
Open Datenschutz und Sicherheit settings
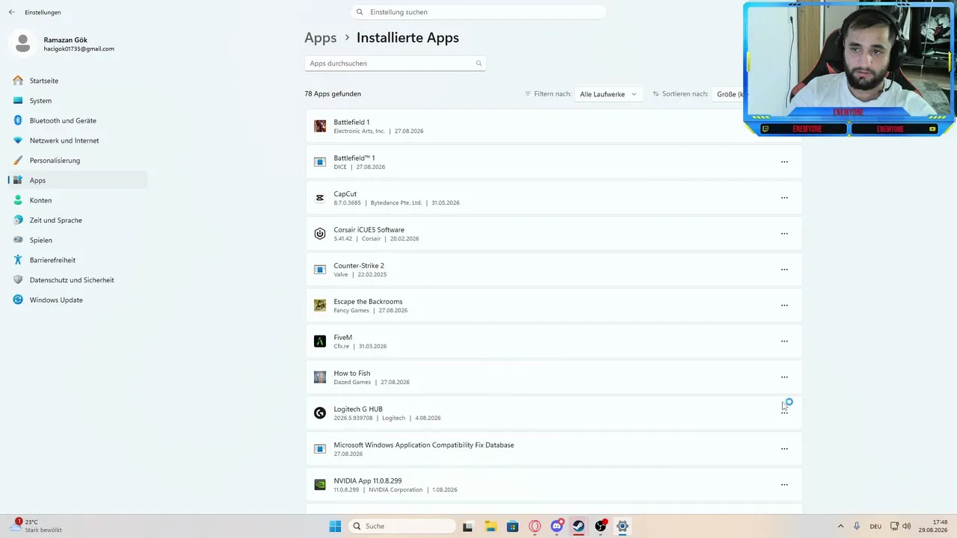click(x=78, y=280)
